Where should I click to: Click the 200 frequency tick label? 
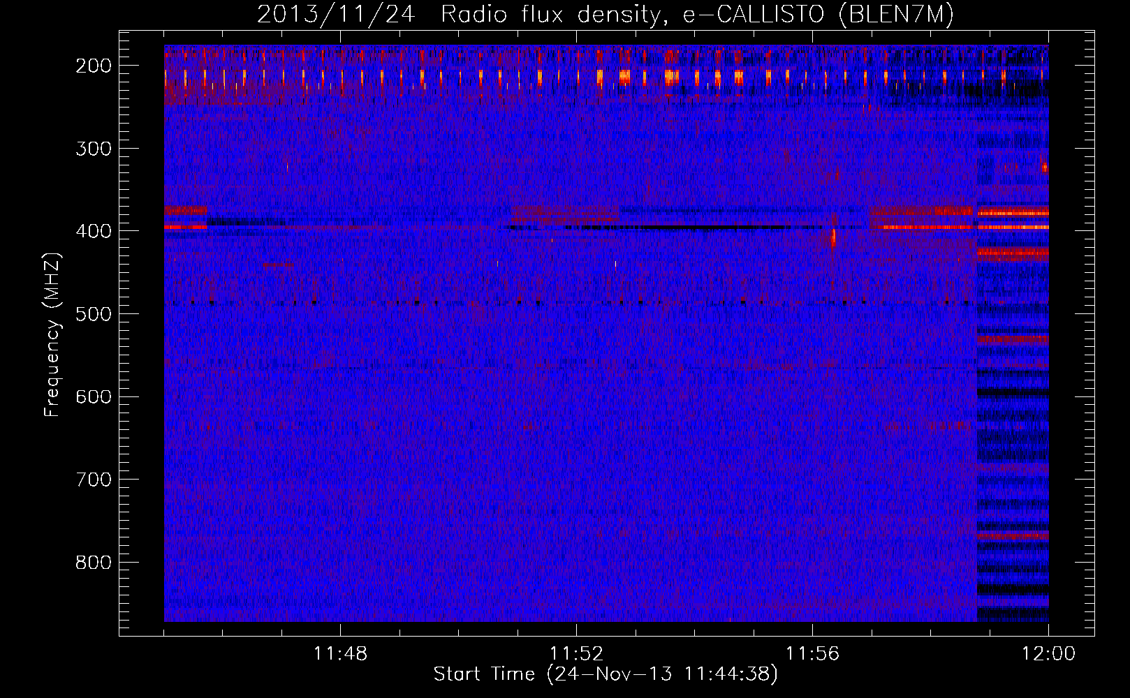[x=94, y=66]
